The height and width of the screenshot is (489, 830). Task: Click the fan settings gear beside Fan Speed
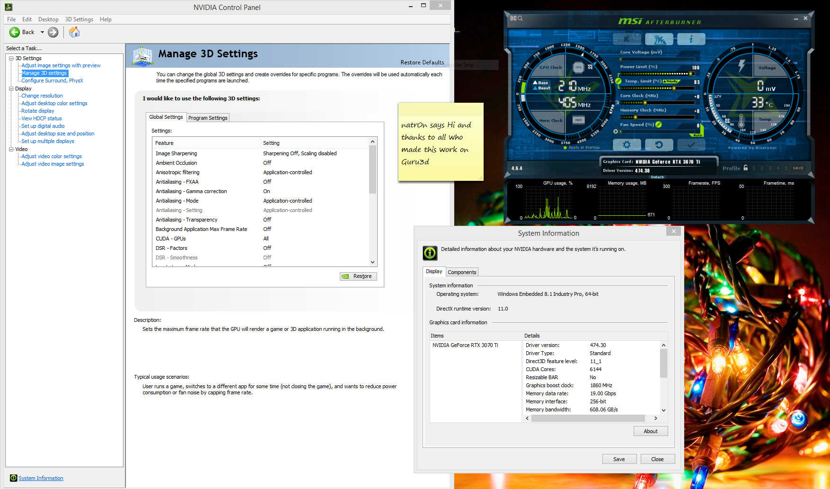(x=616, y=132)
